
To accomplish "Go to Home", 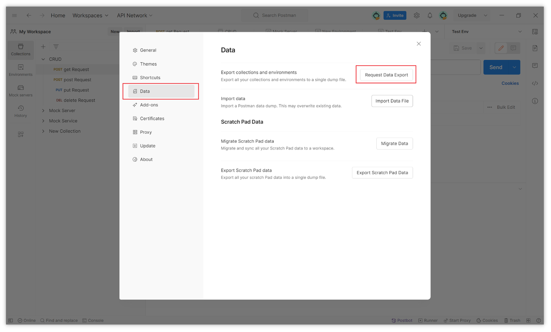I will coord(58,15).
